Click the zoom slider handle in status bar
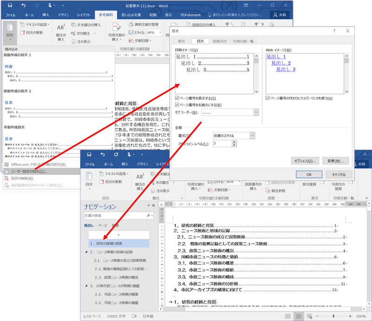Viewport: 372px width, 321px height. coord(333,316)
